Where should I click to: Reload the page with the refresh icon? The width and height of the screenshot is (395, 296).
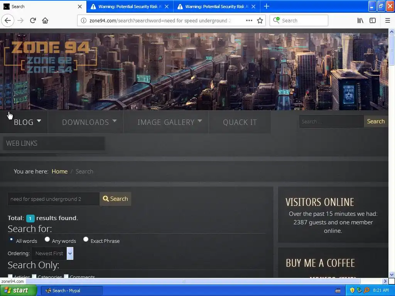(x=33, y=20)
